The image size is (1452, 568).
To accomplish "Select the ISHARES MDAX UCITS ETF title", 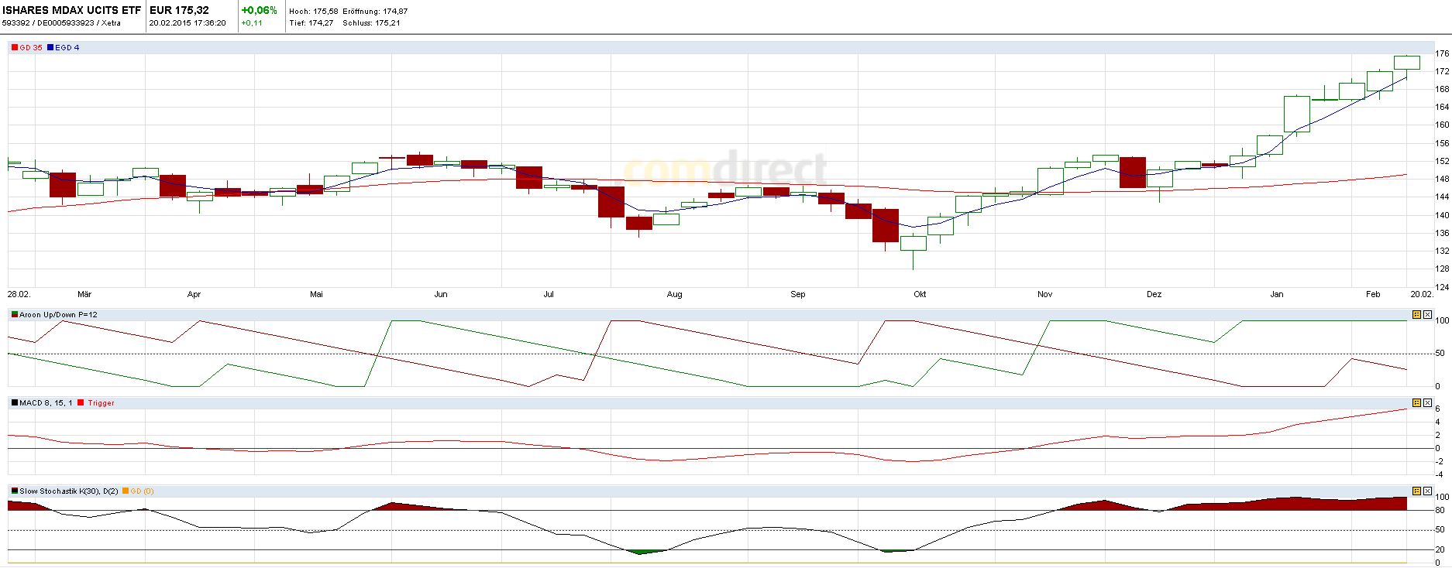I will 71,11.
